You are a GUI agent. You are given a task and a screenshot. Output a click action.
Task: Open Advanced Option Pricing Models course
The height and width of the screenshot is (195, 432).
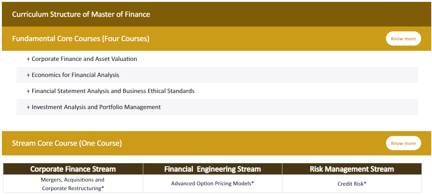coord(212,183)
